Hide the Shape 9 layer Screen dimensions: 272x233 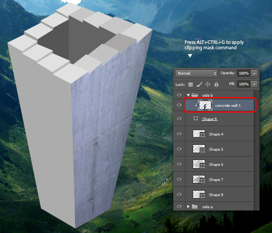pyautogui.click(x=179, y=118)
